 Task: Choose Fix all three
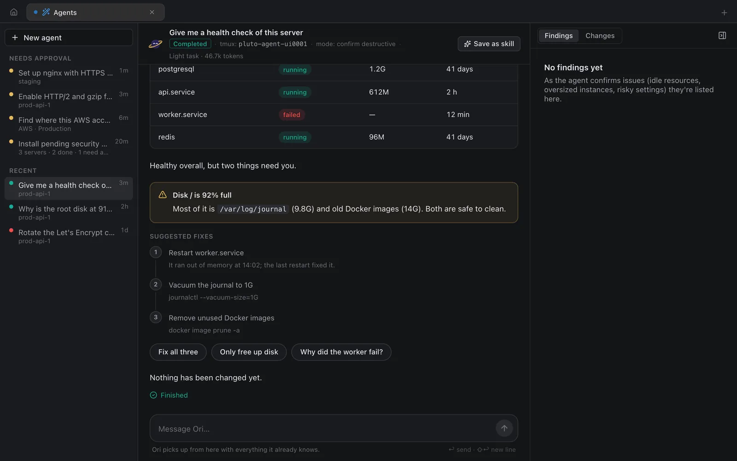(178, 352)
